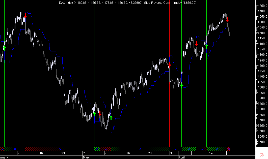Viewport: 268px width, 159px height.
Task: Click the 6 date label in April
Action: 193,153
